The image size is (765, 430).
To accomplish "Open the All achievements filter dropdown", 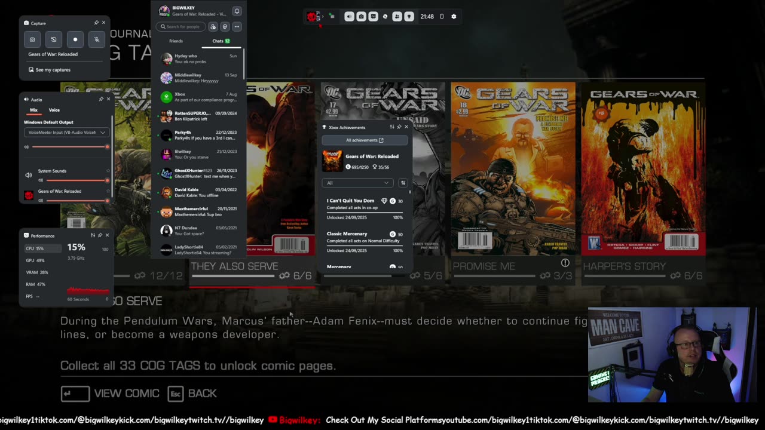I will (358, 183).
